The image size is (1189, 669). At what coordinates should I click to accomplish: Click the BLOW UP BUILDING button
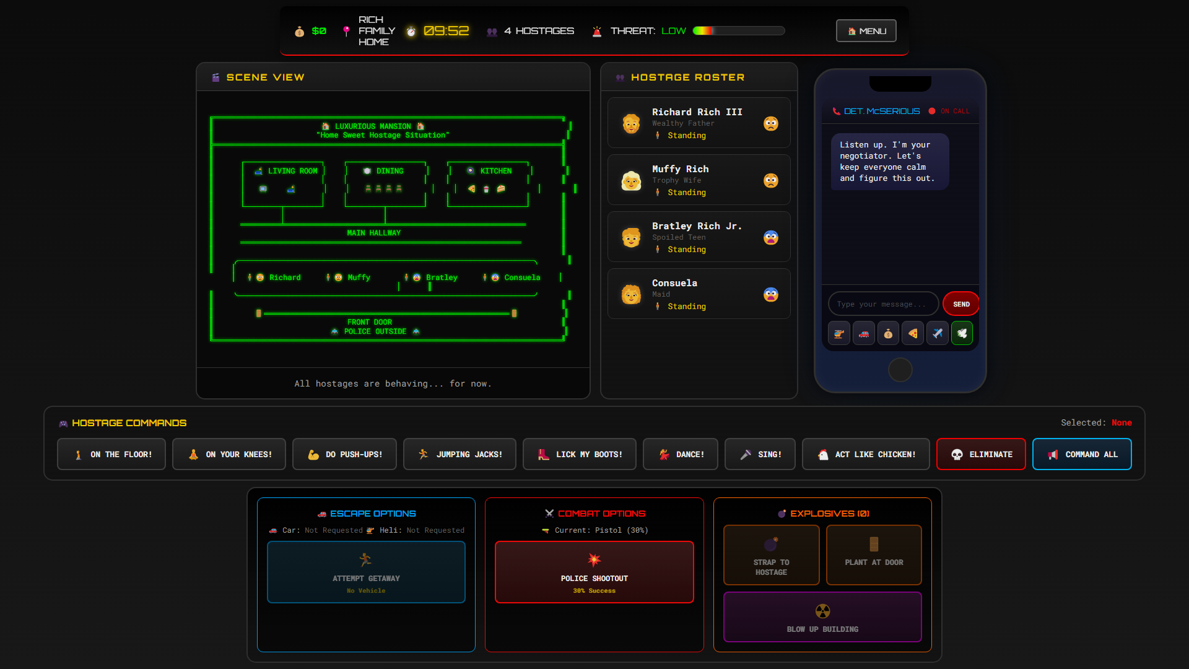(822, 617)
